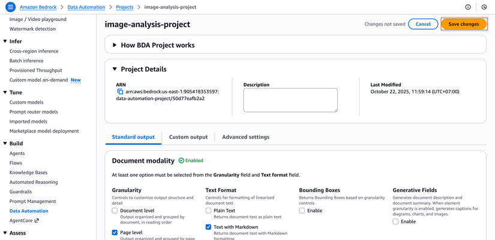
Task: Open the hamburger navigation menu
Action: tap(10, 7)
